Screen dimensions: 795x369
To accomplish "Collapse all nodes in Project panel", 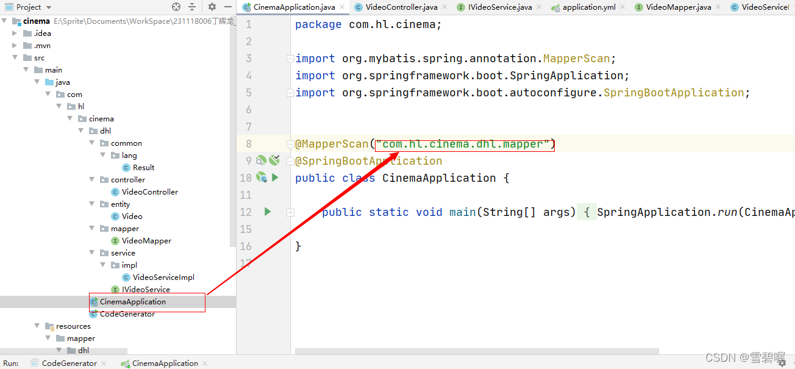I will [192, 7].
